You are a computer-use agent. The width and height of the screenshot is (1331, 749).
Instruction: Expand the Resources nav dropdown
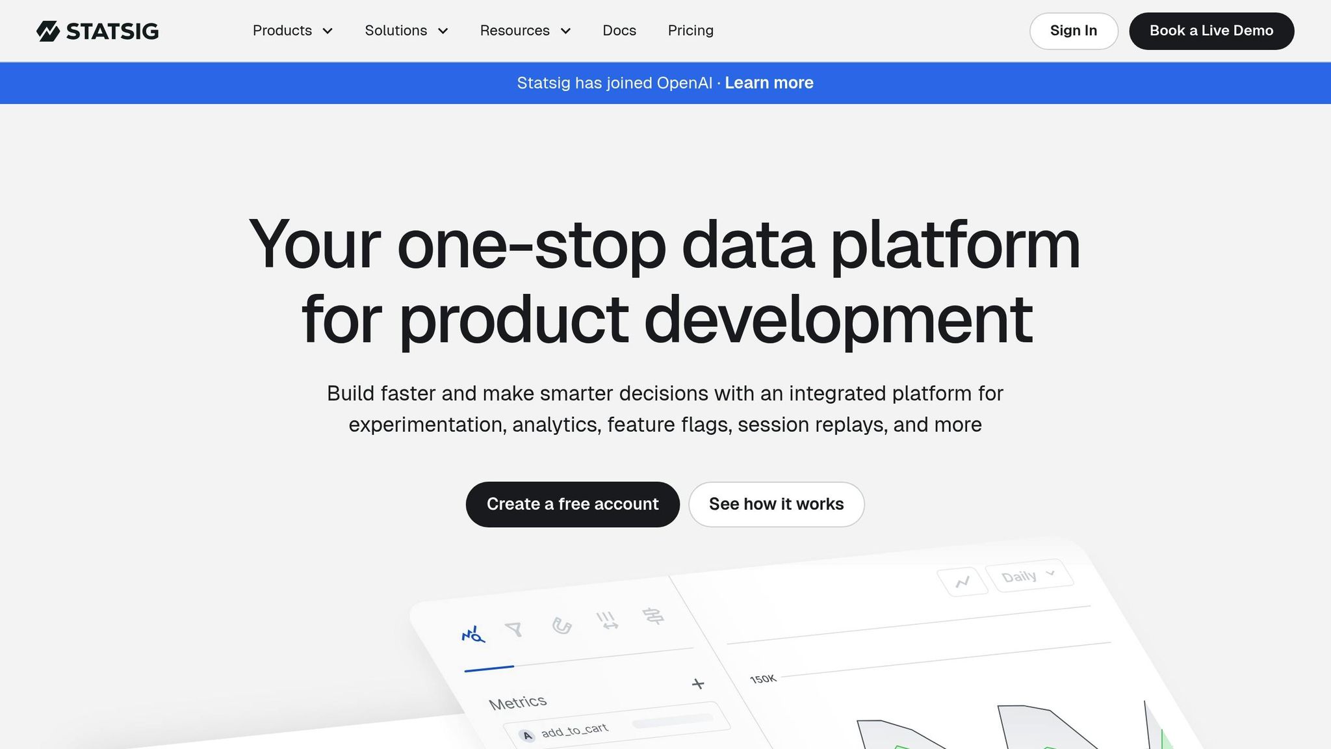525,31
